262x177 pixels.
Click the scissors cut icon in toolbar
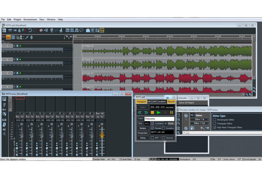click(x=15, y=30)
